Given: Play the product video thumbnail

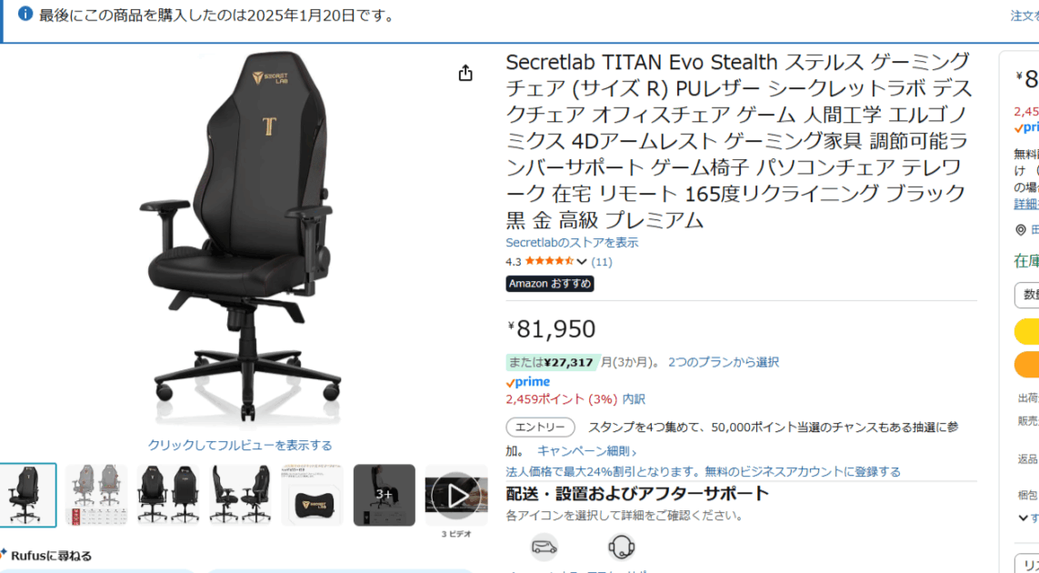Looking at the screenshot, I should tap(456, 495).
